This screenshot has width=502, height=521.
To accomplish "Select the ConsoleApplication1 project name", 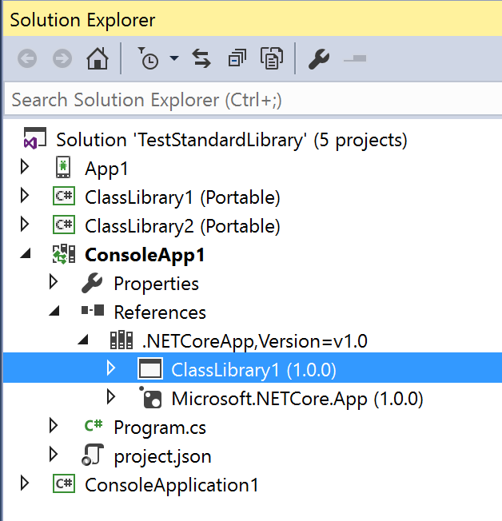I will tap(172, 486).
